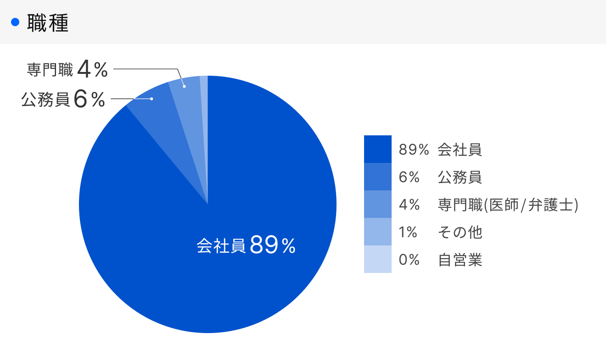Click the blue bullet beside the 職種 heading
Screen dimensions: 606x345
[15, 22]
